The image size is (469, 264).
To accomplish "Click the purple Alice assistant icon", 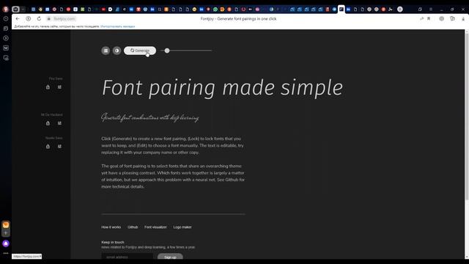I will (6, 243).
